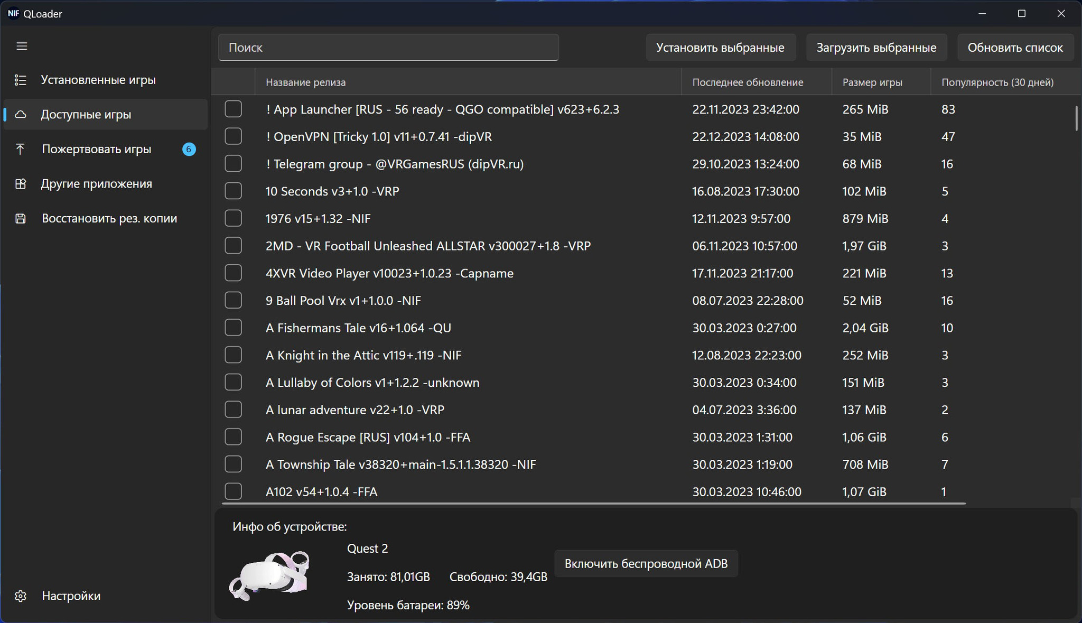Select A Rogue Escape [RUS] release name
This screenshot has height=623, width=1082.
(x=368, y=438)
